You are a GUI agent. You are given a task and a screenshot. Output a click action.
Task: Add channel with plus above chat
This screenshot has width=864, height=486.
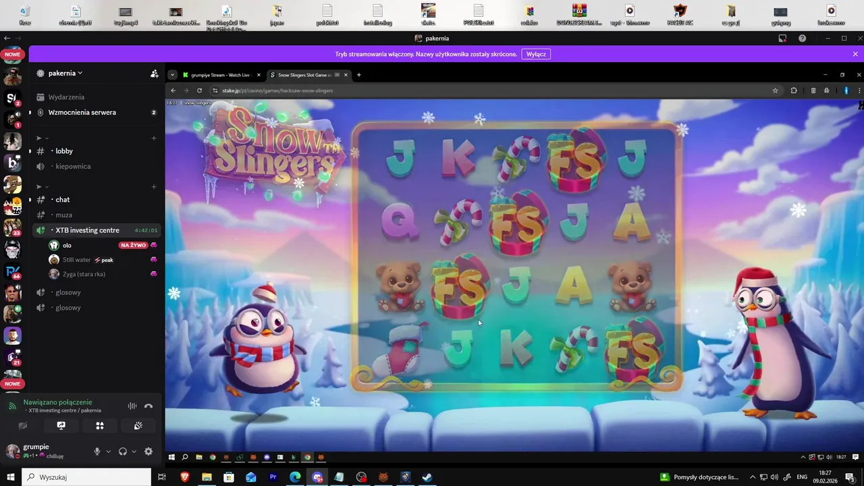tap(154, 186)
